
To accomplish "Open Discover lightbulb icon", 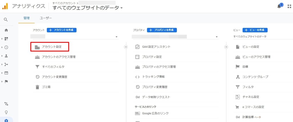I will (x=6, y=112).
